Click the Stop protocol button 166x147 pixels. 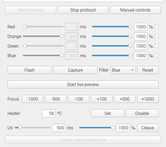(83, 10)
